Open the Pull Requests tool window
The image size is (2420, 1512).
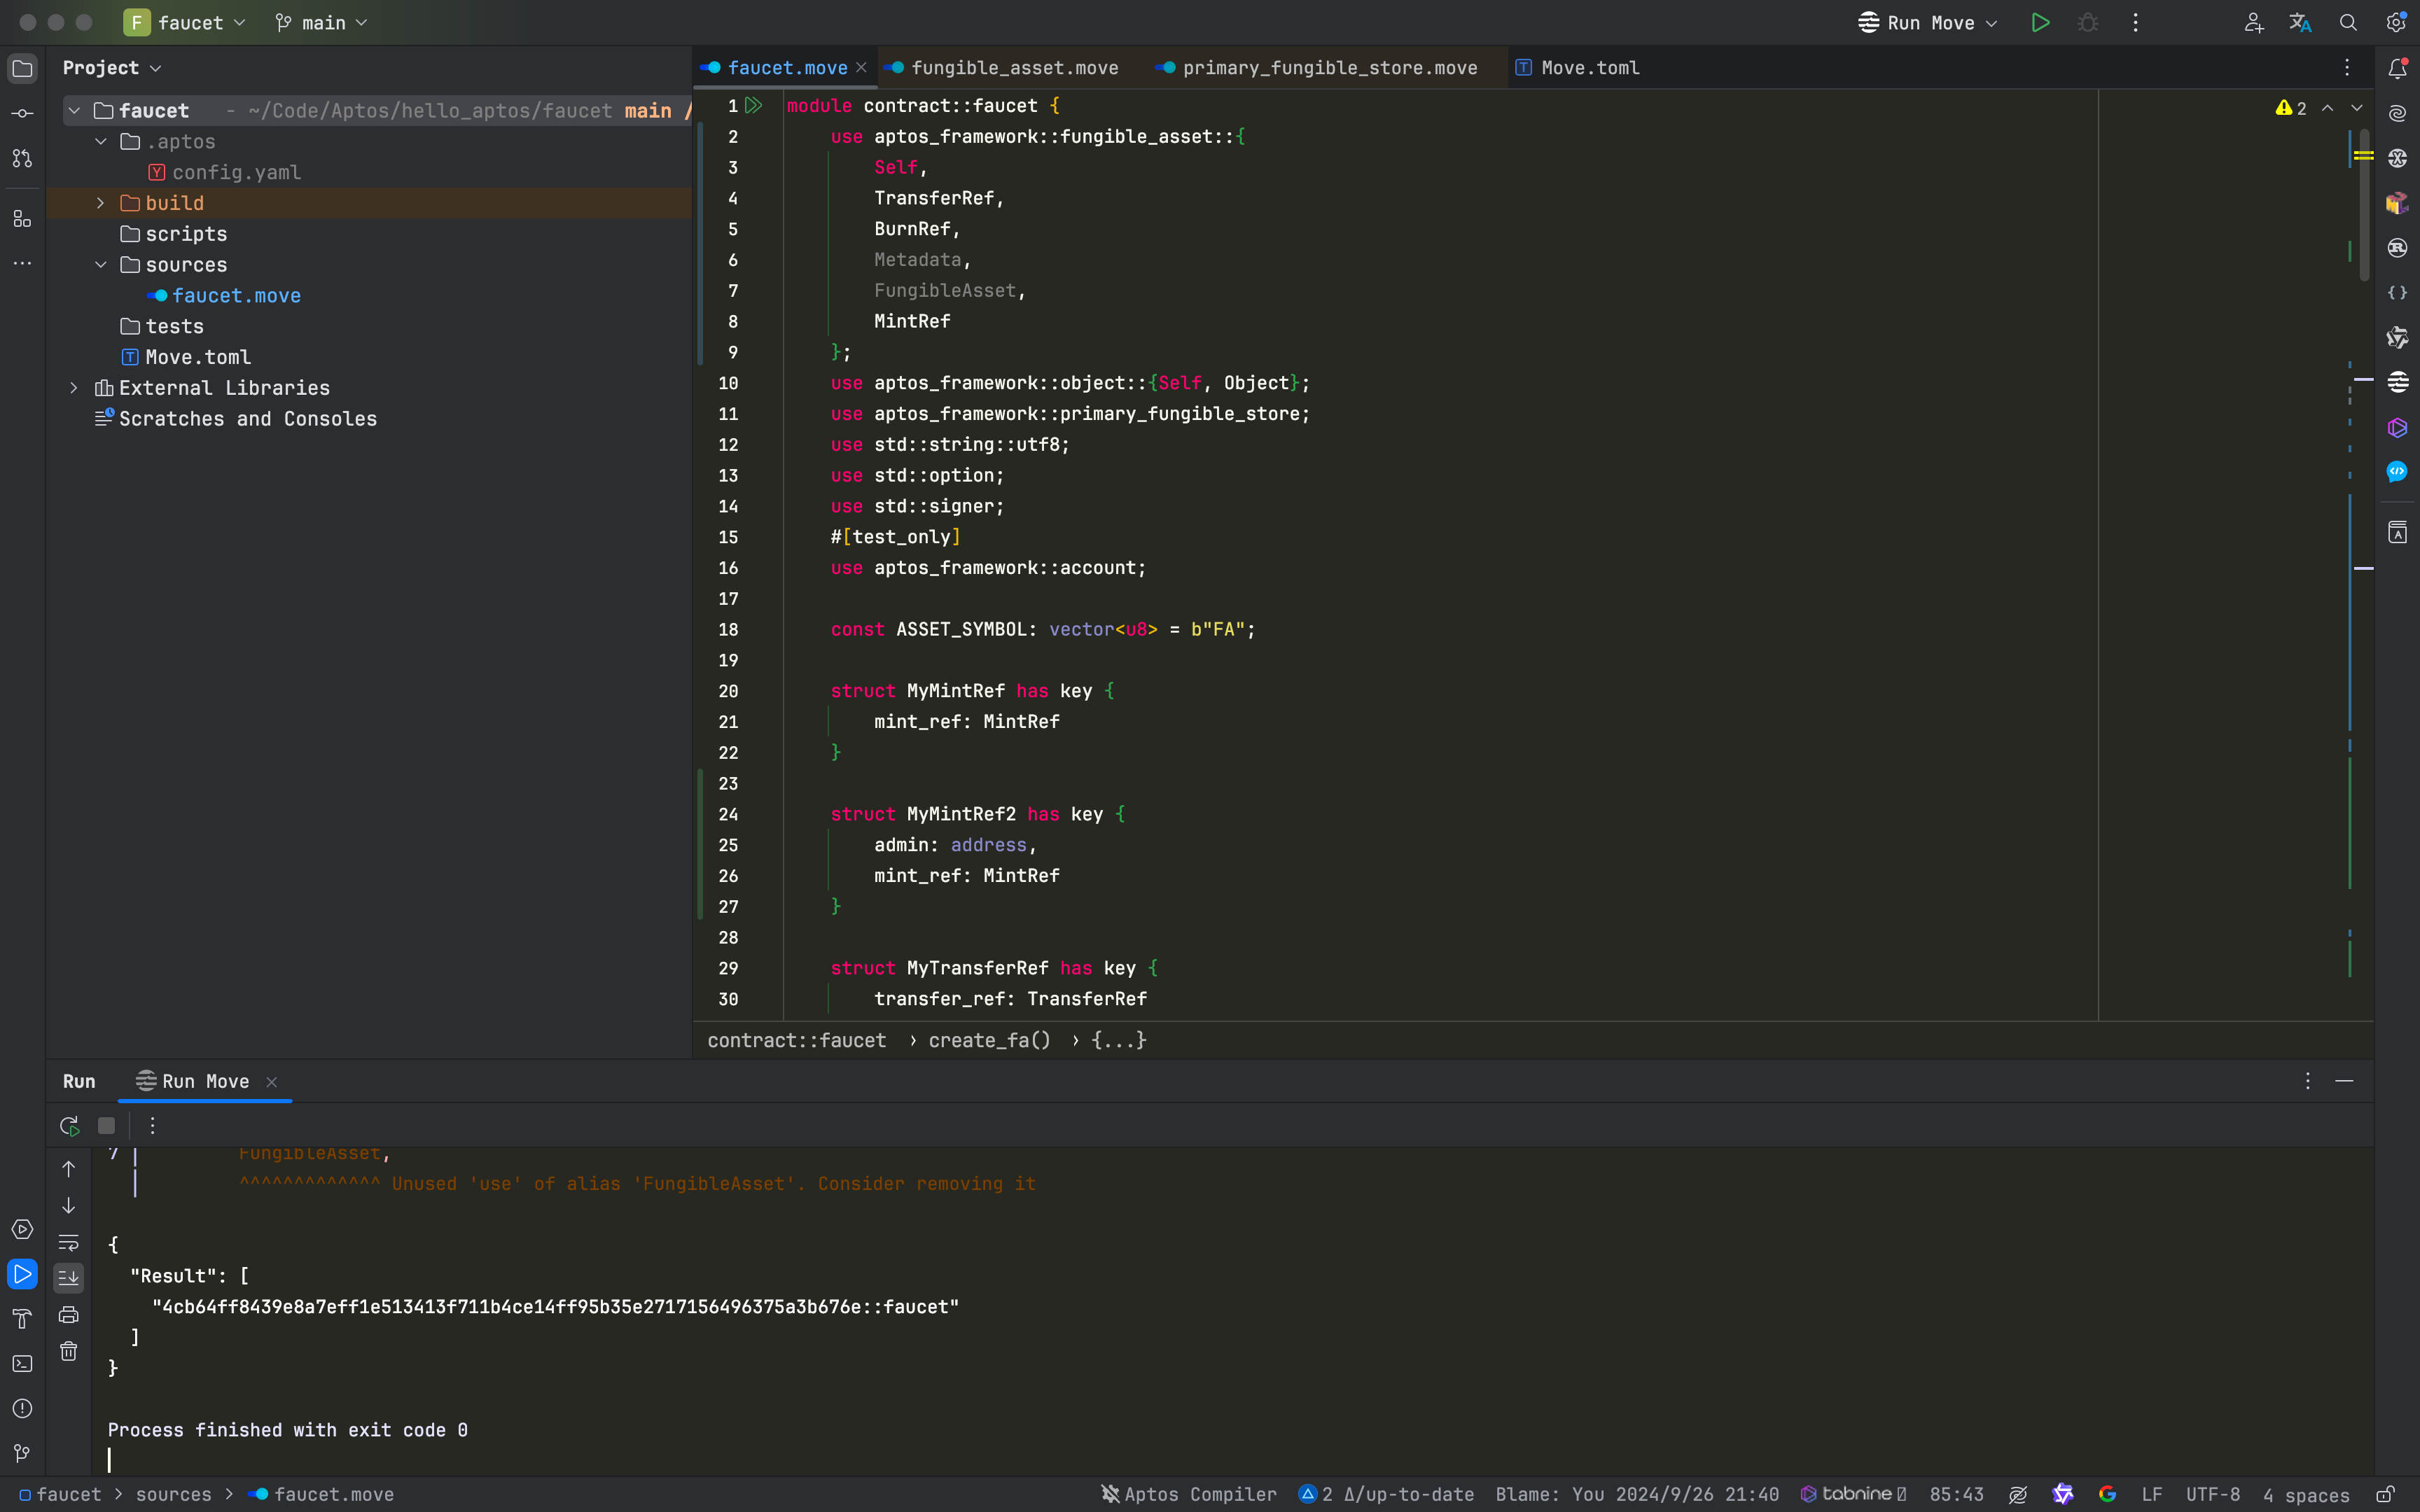22,158
